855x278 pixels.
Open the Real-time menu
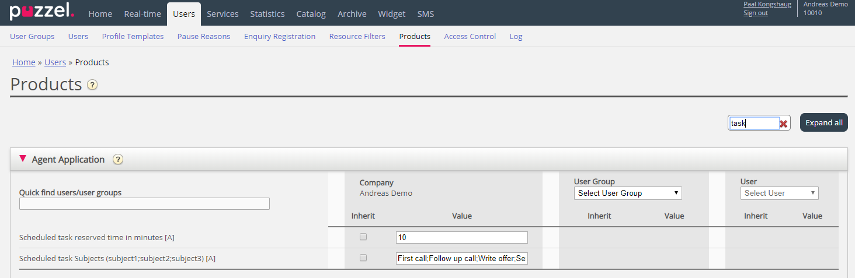click(142, 14)
